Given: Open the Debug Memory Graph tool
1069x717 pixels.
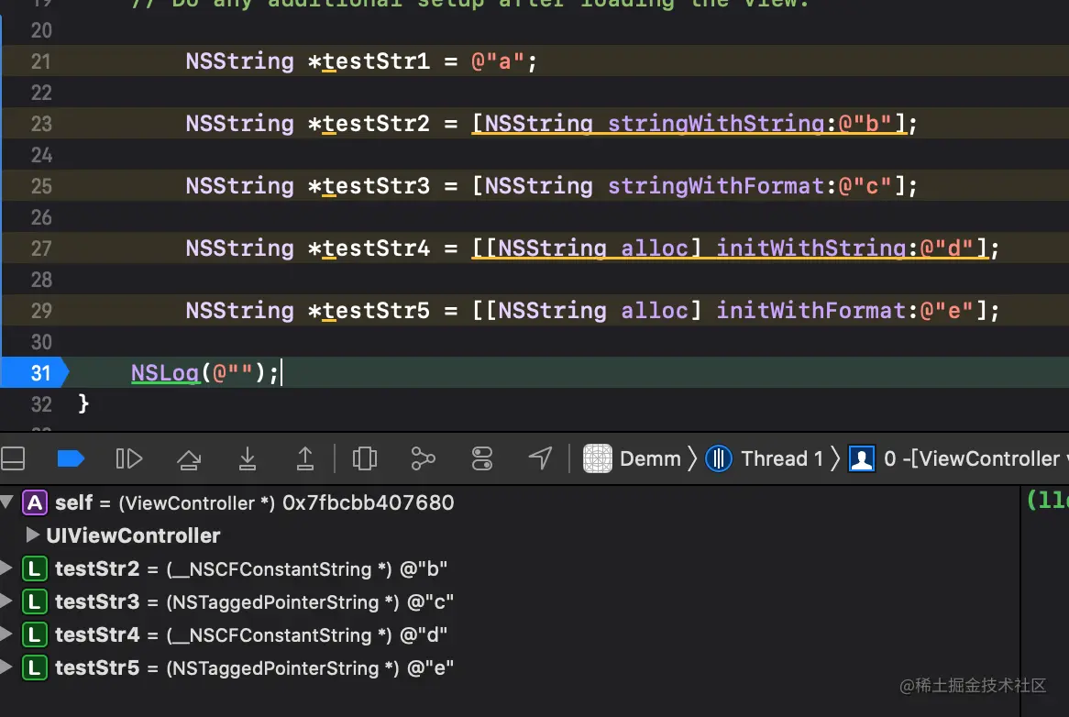Looking at the screenshot, I should (424, 458).
